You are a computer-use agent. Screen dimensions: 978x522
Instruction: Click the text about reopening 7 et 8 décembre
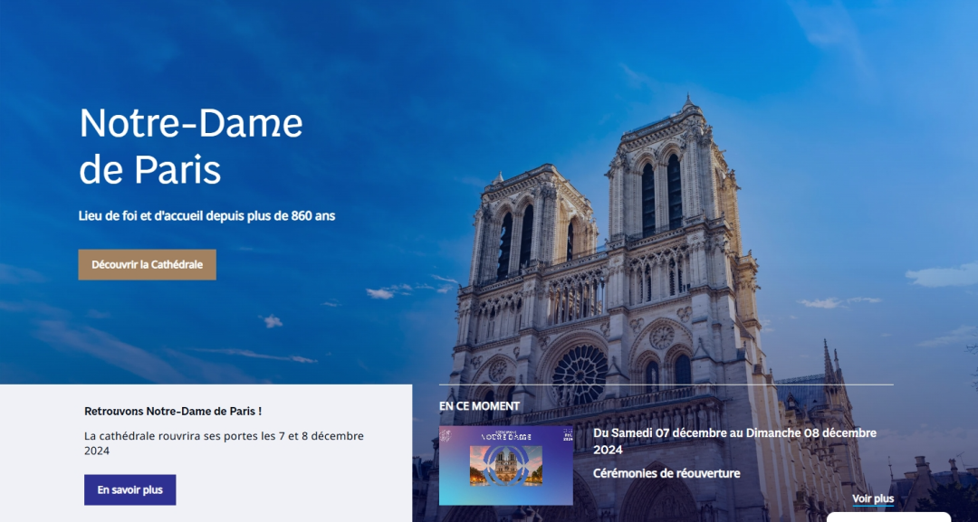click(x=224, y=443)
